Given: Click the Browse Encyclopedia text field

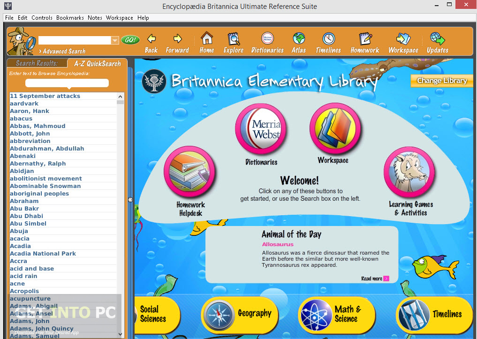Looking at the screenshot, I should click(x=67, y=83).
